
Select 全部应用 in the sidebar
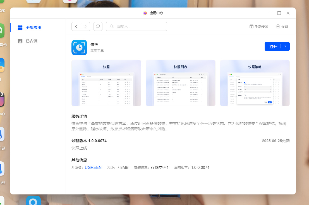(x=33, y=28)
